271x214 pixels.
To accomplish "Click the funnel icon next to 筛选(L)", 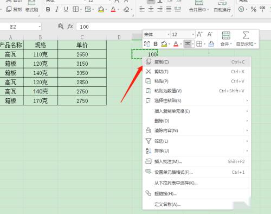I will coord(149,141).
